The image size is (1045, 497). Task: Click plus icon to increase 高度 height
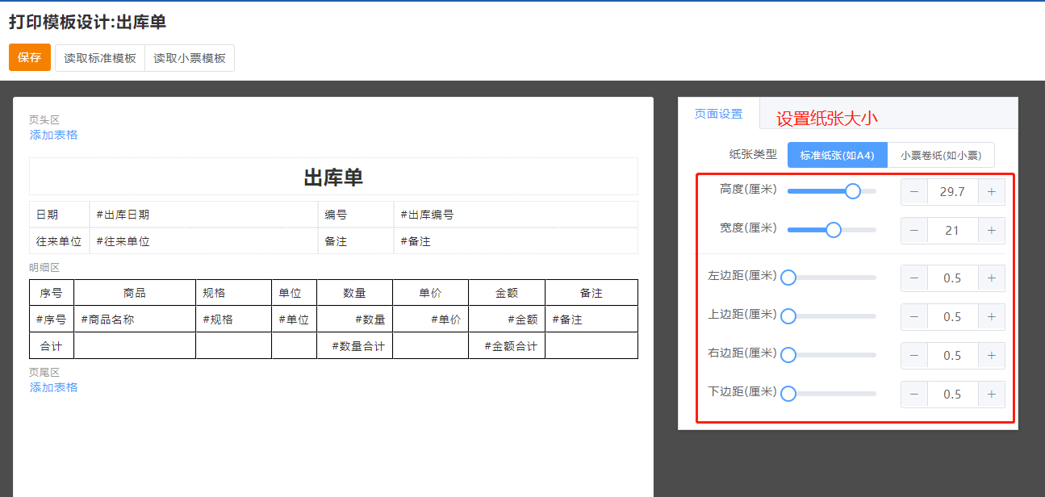(991, 192)
